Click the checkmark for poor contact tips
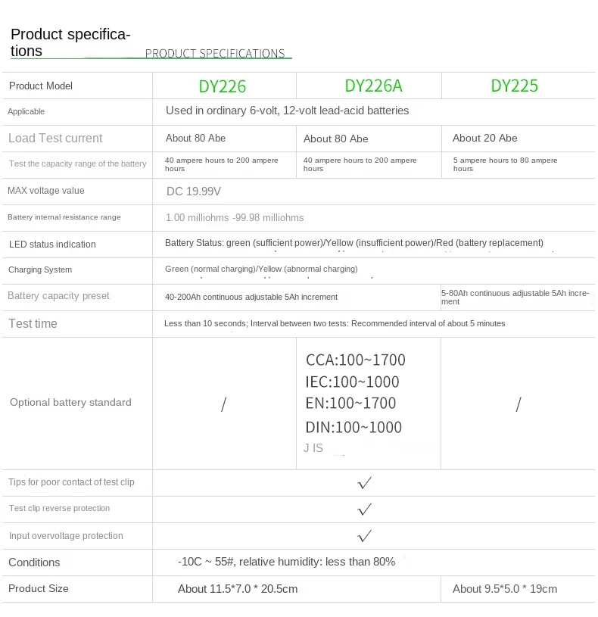The height and width of the screenshot is (617, 598). pyautogui.click(x=364, y=483)
